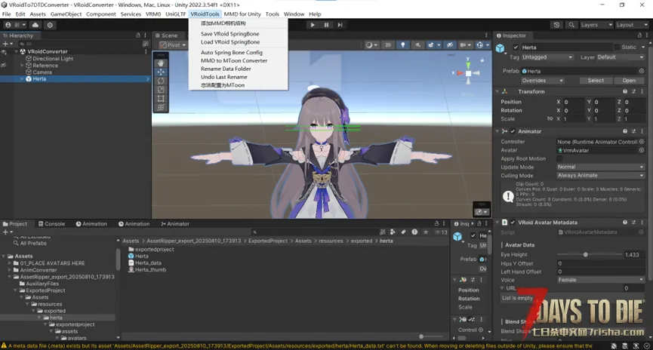This screenshot has height=350, width=653.
Task: Toggle favorites star in Project search
Action: (426, 232)
